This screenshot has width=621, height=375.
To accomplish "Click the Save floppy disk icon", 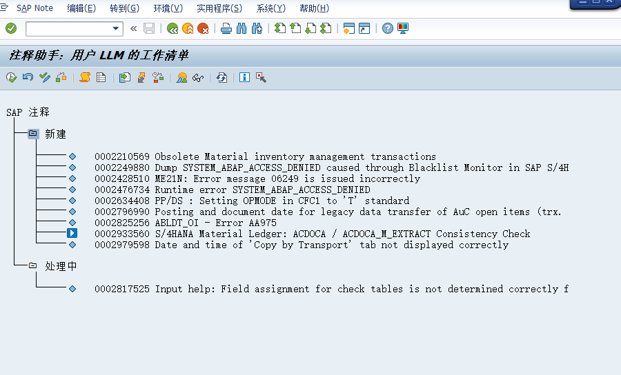I will point(149,28).
